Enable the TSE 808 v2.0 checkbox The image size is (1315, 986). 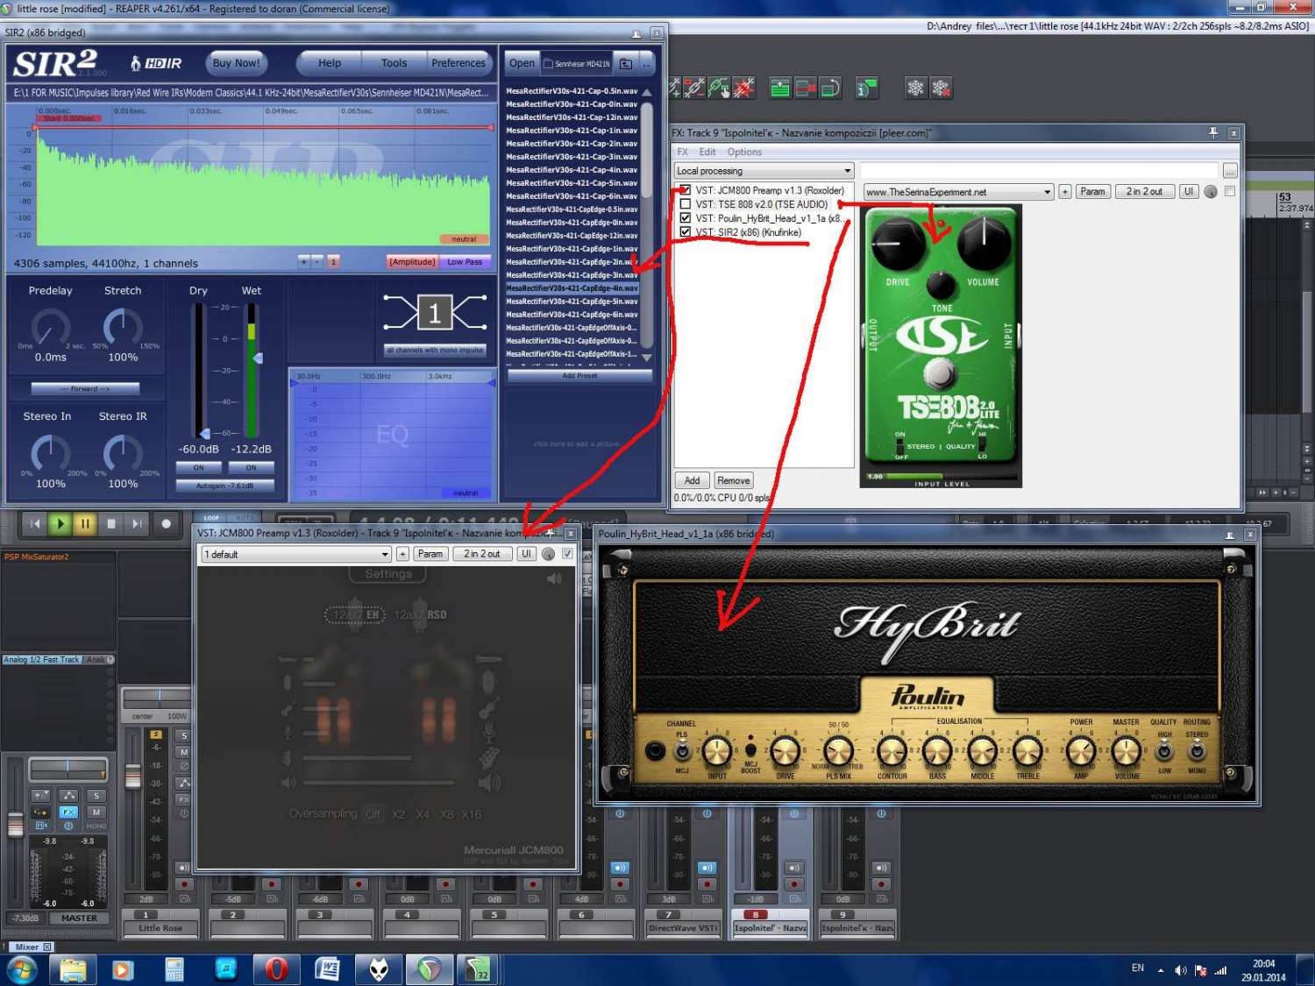[686, 204]
